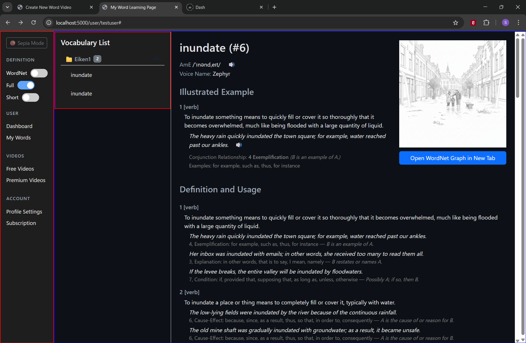
Task: Switch to the Dash tab
Action: coord(223,7)
